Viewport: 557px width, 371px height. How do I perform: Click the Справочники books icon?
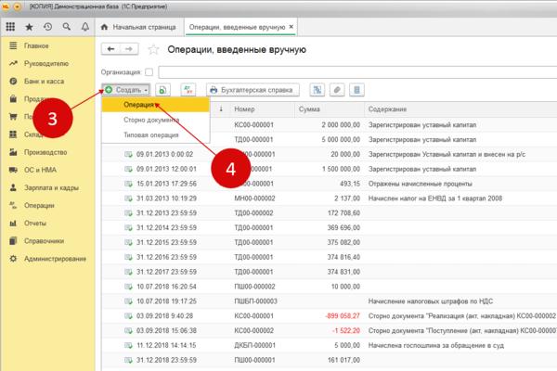[13, 241]
